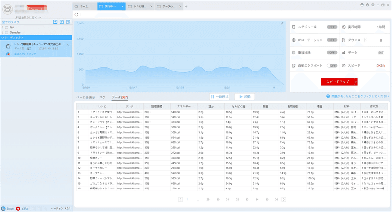Expand the Samples folder

3,32
